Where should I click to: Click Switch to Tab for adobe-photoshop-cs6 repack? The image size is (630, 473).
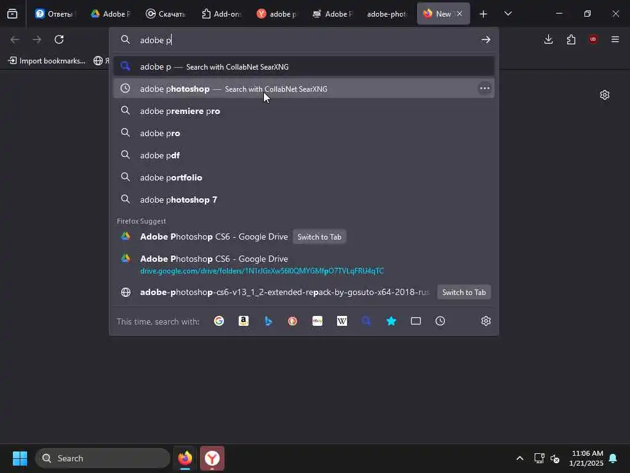[x=464, y=293]
